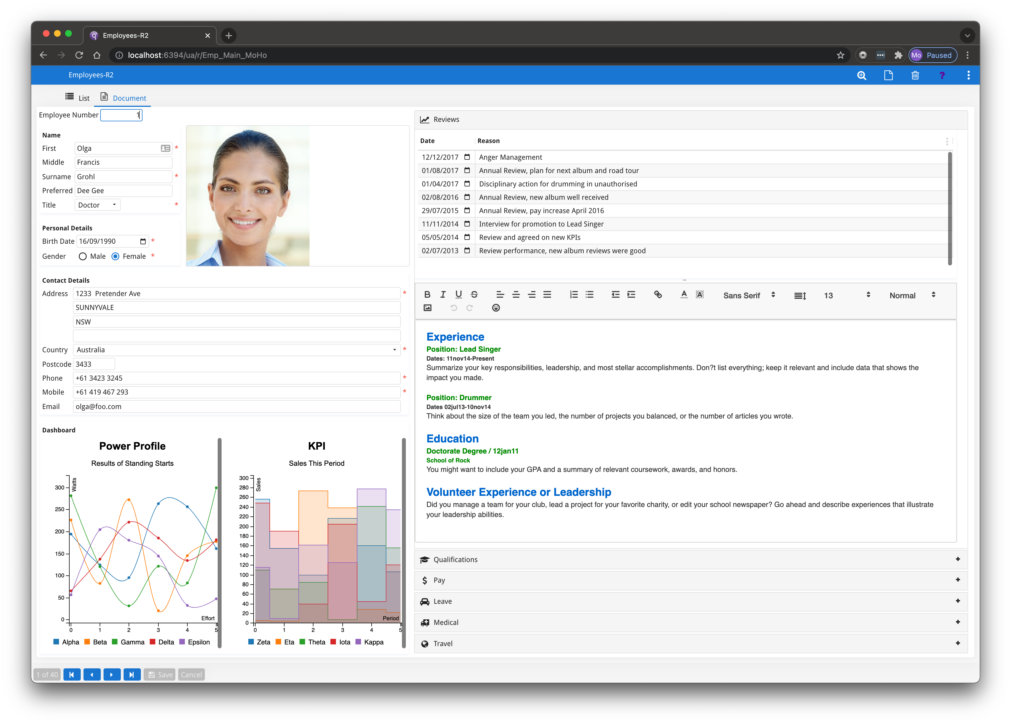Apply strikethrough formatting in the editor

(474, 294)
